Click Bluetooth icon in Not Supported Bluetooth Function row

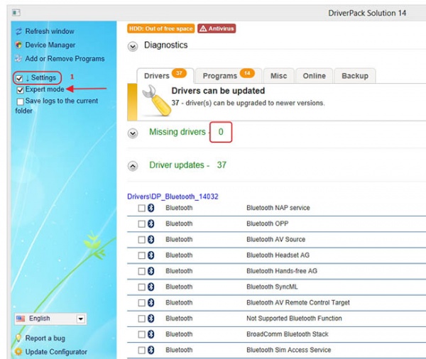pos(151,319)
